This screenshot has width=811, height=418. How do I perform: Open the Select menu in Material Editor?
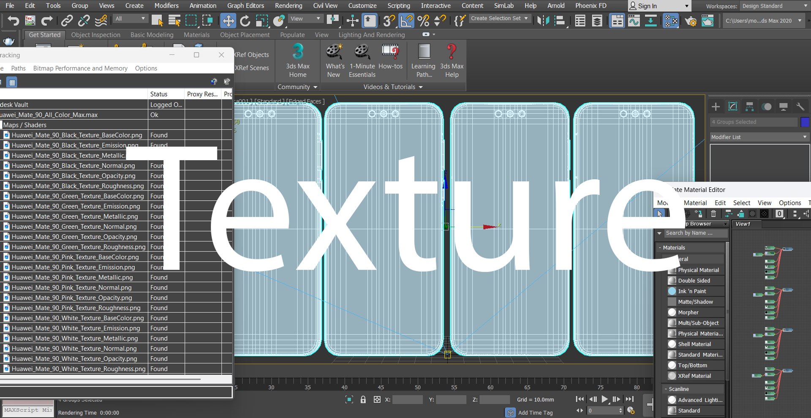pos(742,203)
